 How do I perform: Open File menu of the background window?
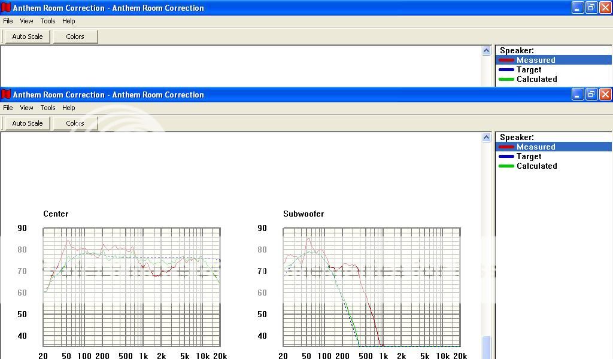(8, 21)
